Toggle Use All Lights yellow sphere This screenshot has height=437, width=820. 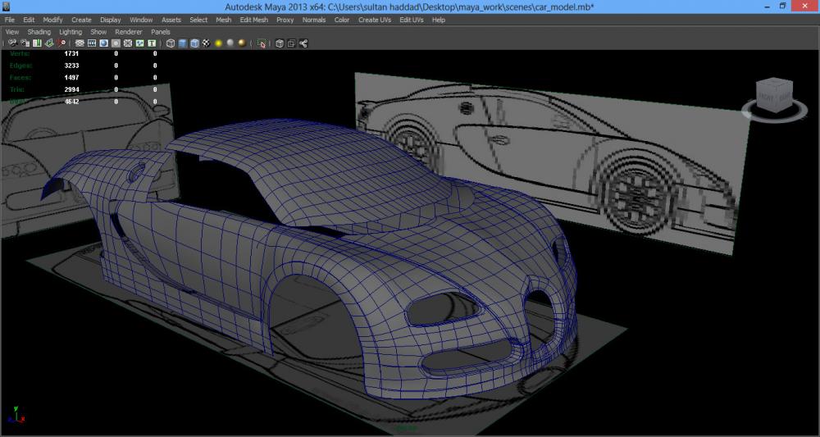[x=218, y=43]
